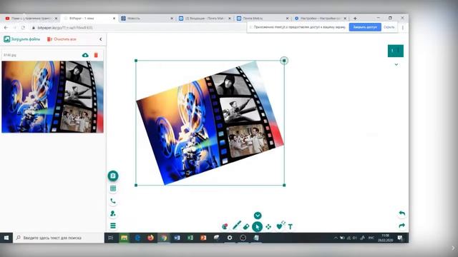Open page 1 options button

pos(396,51)
